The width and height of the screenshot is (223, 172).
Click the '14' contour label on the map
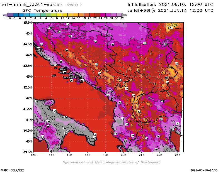tap(171, 28)
